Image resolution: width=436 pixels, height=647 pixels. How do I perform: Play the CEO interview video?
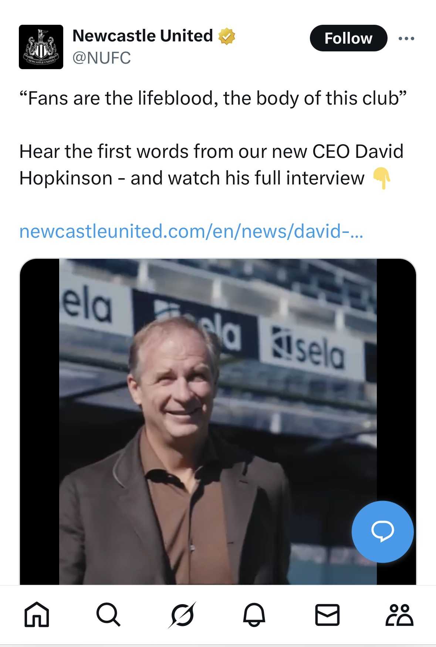pos(218,421)
